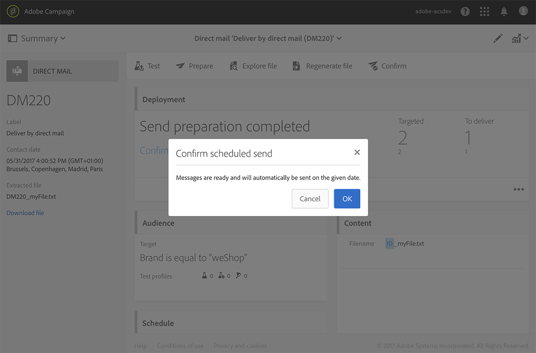The height and width of the screenshot is (353, 536).
Task: Click the second proof profile icon
Action: (222, 275)
